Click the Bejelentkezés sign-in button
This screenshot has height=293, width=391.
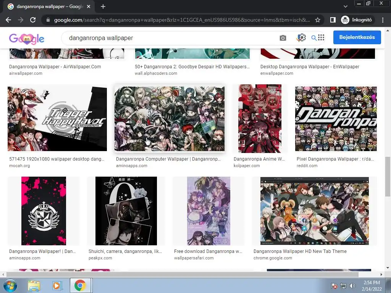point(357,37)
